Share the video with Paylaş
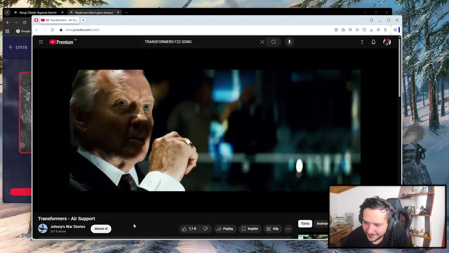Image resolution: width=449 pixels, height=253 pixels. pyautogui.click(x=224, y=229)
